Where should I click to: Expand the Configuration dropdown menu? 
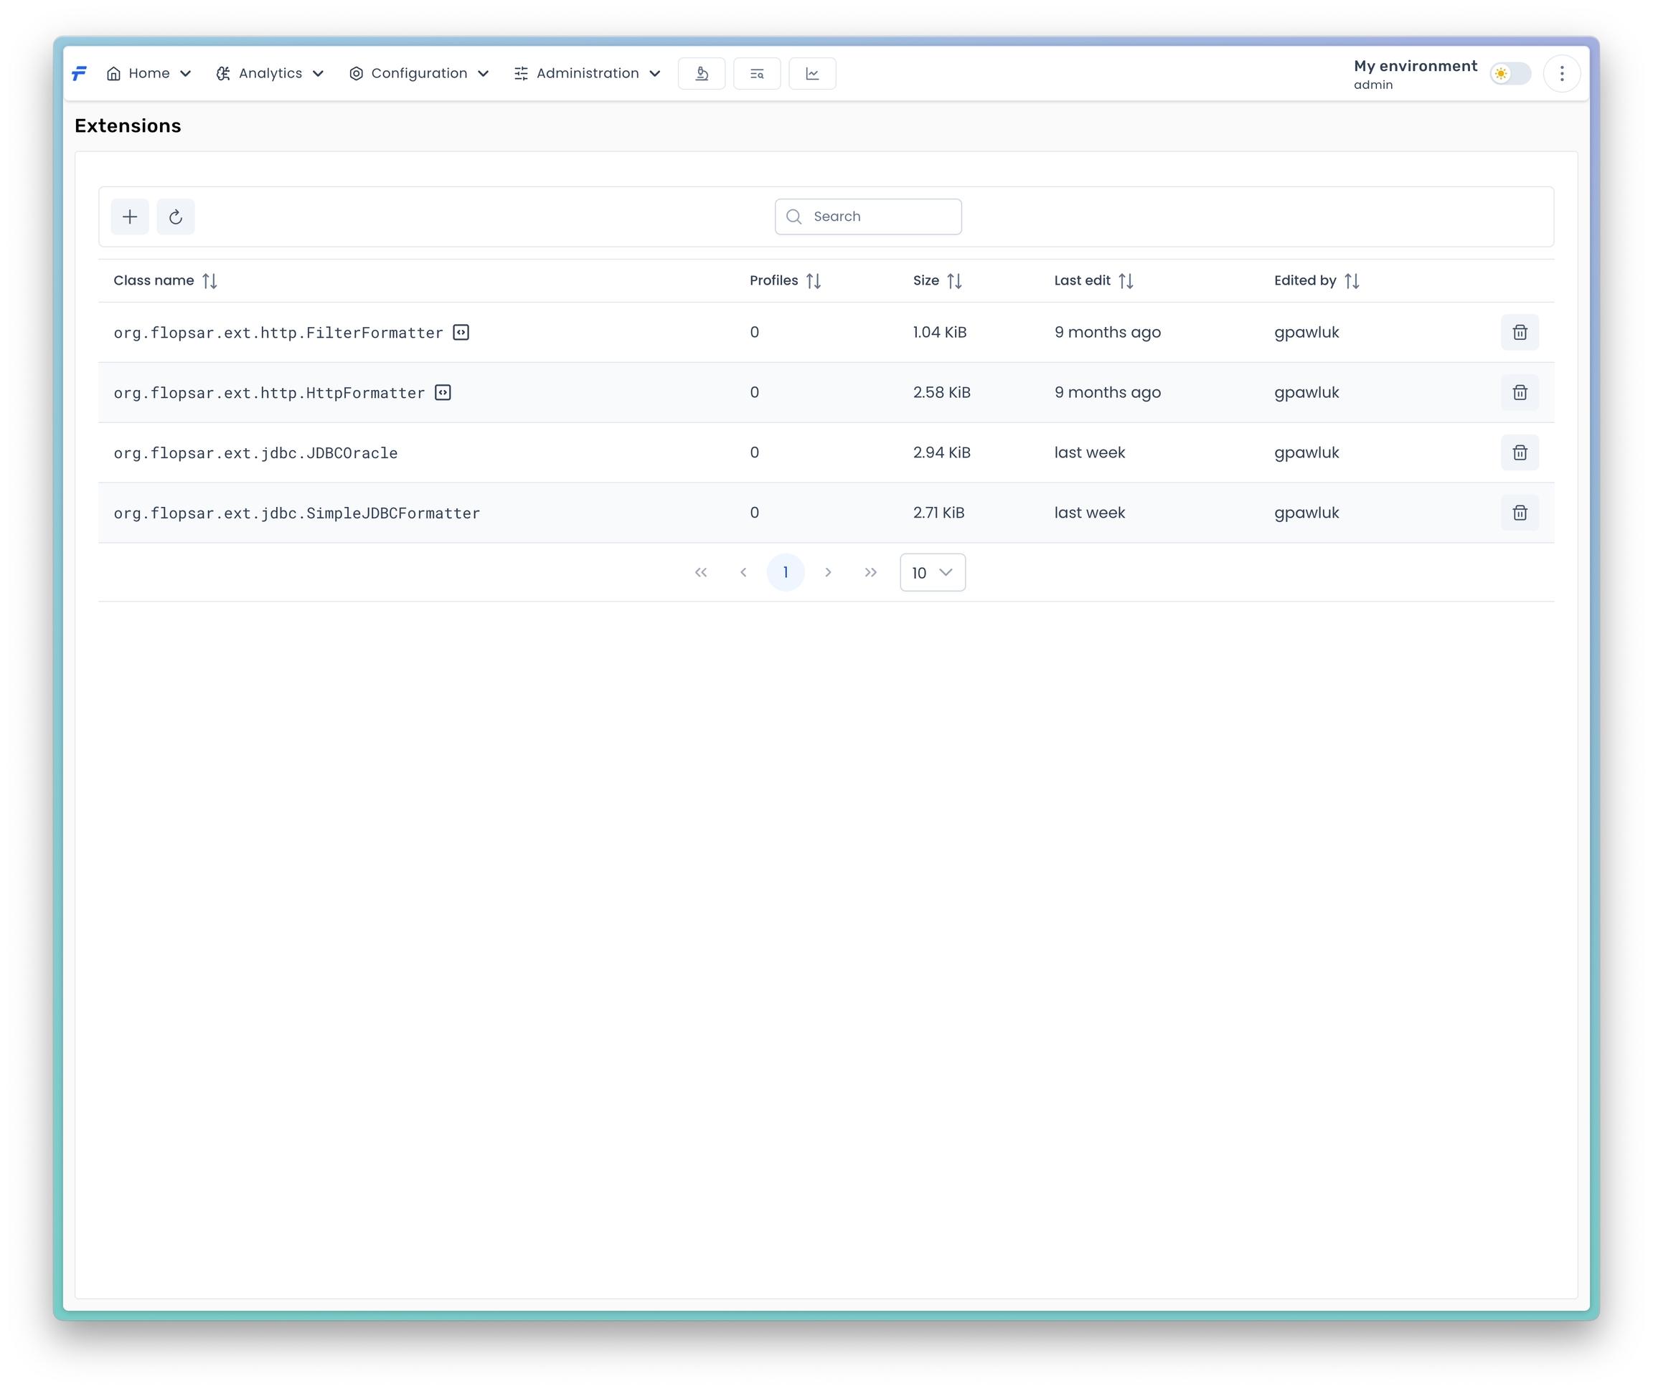419,73
